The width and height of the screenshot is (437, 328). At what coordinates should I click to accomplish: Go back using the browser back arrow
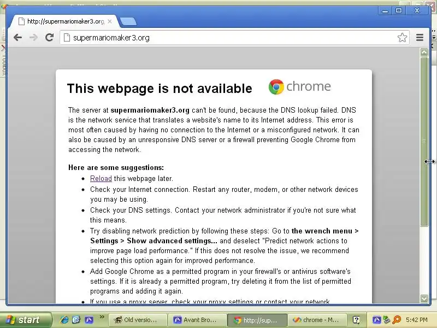tap(17, 37)
